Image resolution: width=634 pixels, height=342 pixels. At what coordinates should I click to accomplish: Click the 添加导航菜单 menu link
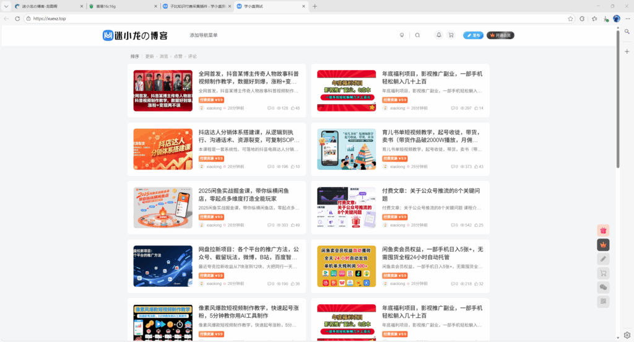click(x=203, y=35)
